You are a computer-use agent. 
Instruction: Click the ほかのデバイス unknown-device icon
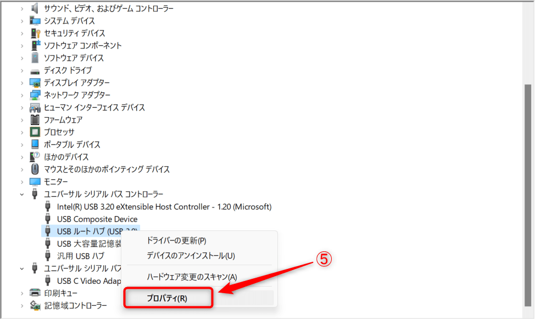35,157
